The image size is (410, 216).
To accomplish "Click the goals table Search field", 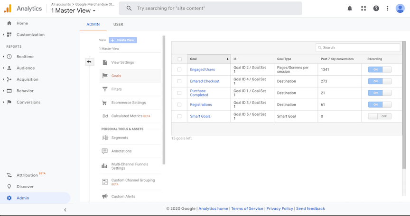I will coord(358,48).
